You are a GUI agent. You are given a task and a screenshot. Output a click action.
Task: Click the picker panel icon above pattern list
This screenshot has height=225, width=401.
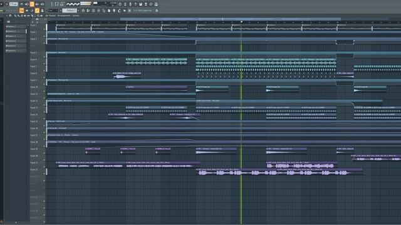click(8, 22)
